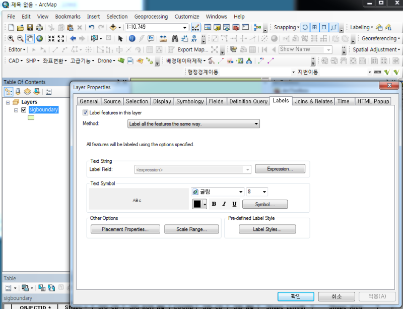Open the Bookmarks menu
Image resolution: width=403 pixels, height=309 pixels.
pyautogui.click(x=68, y=17)
